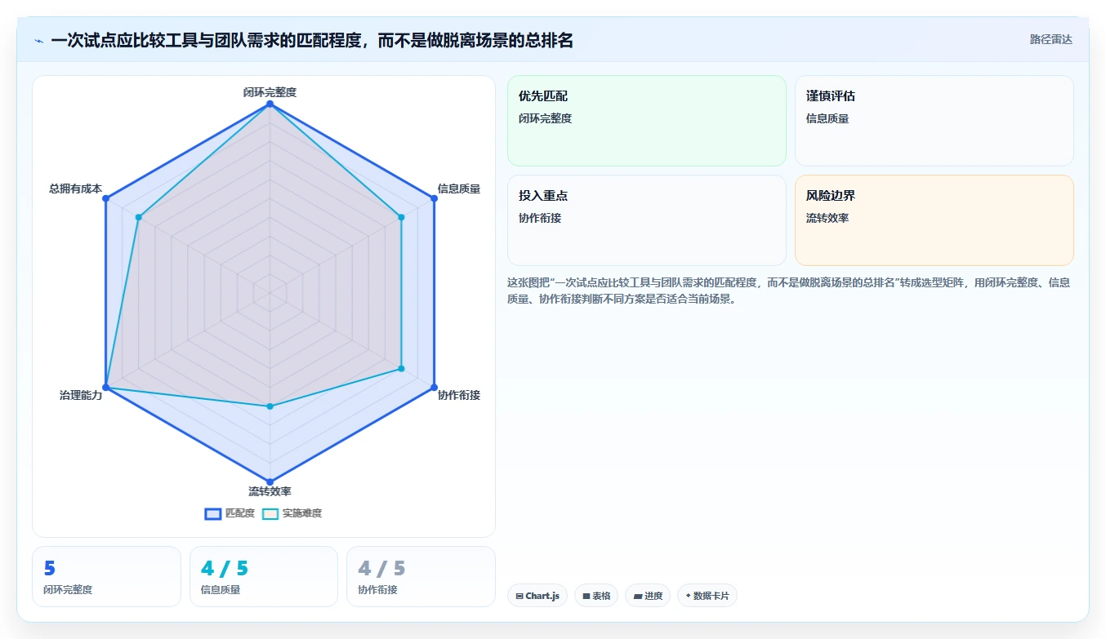Click the 路径雷达 label in the header
The width and height of the screenshot is (1106, 639).
click(x=1050, y=39)
